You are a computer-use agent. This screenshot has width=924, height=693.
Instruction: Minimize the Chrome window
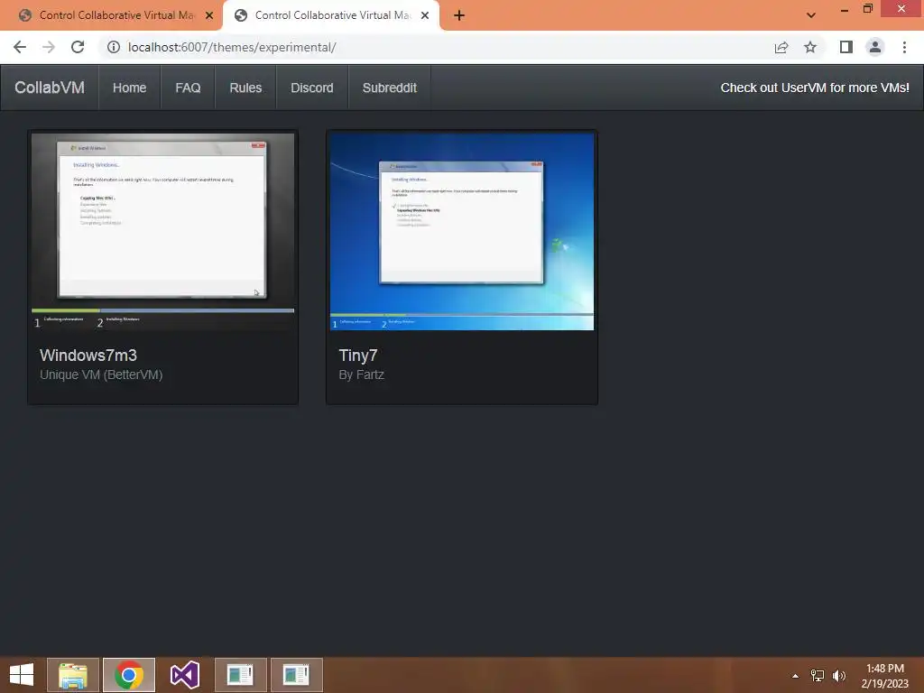tap(845, 9)
